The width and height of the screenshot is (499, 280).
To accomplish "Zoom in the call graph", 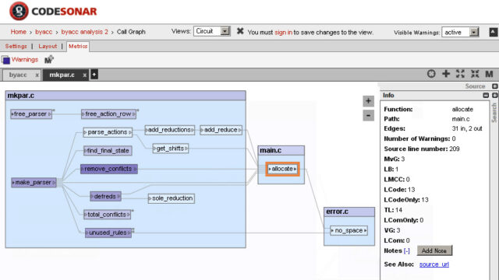I will 368,101.
